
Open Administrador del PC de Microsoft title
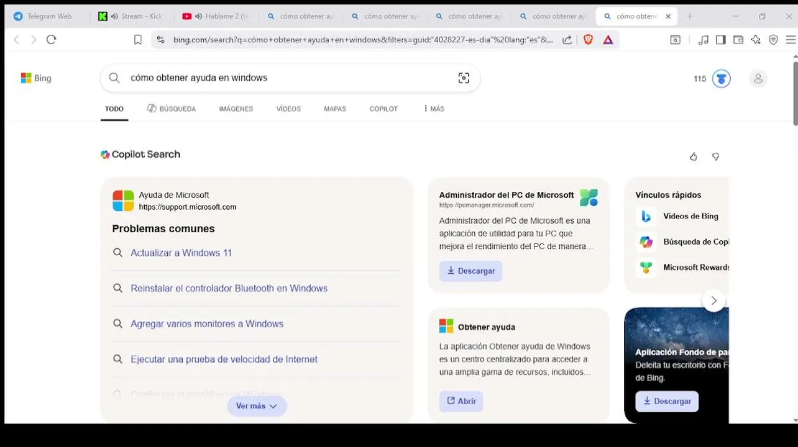pyautogui.click(x=507, y=195)
